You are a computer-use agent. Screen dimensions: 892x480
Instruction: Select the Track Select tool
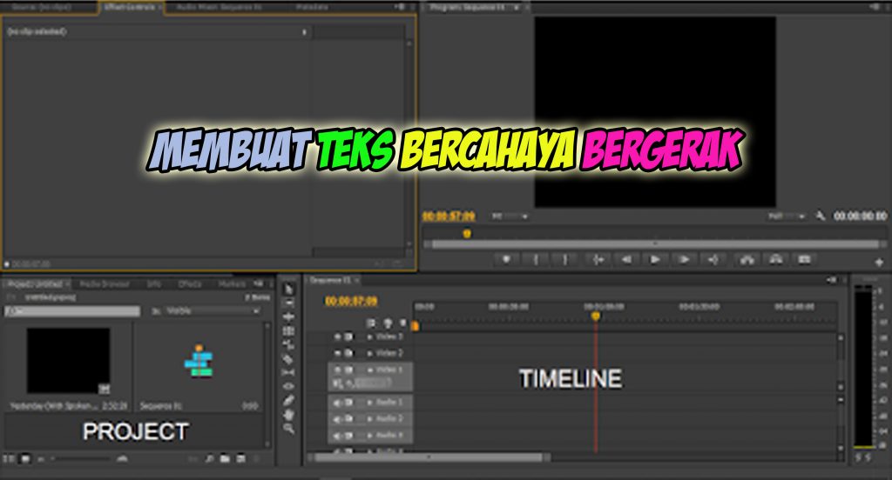(x=288, y=303)
